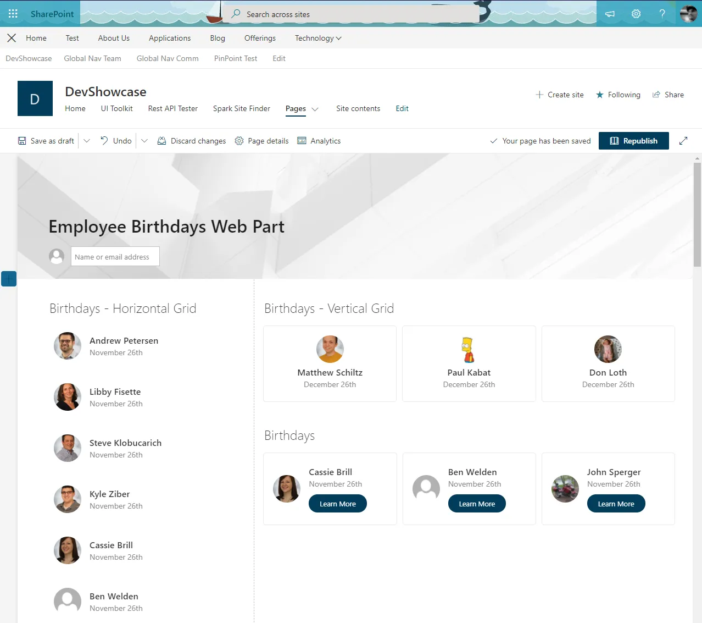Image resolution: width=702 pixels, height=623 pixels.
Task: Click Andrew Petersen's profile photo
Action: coord(68,346)
